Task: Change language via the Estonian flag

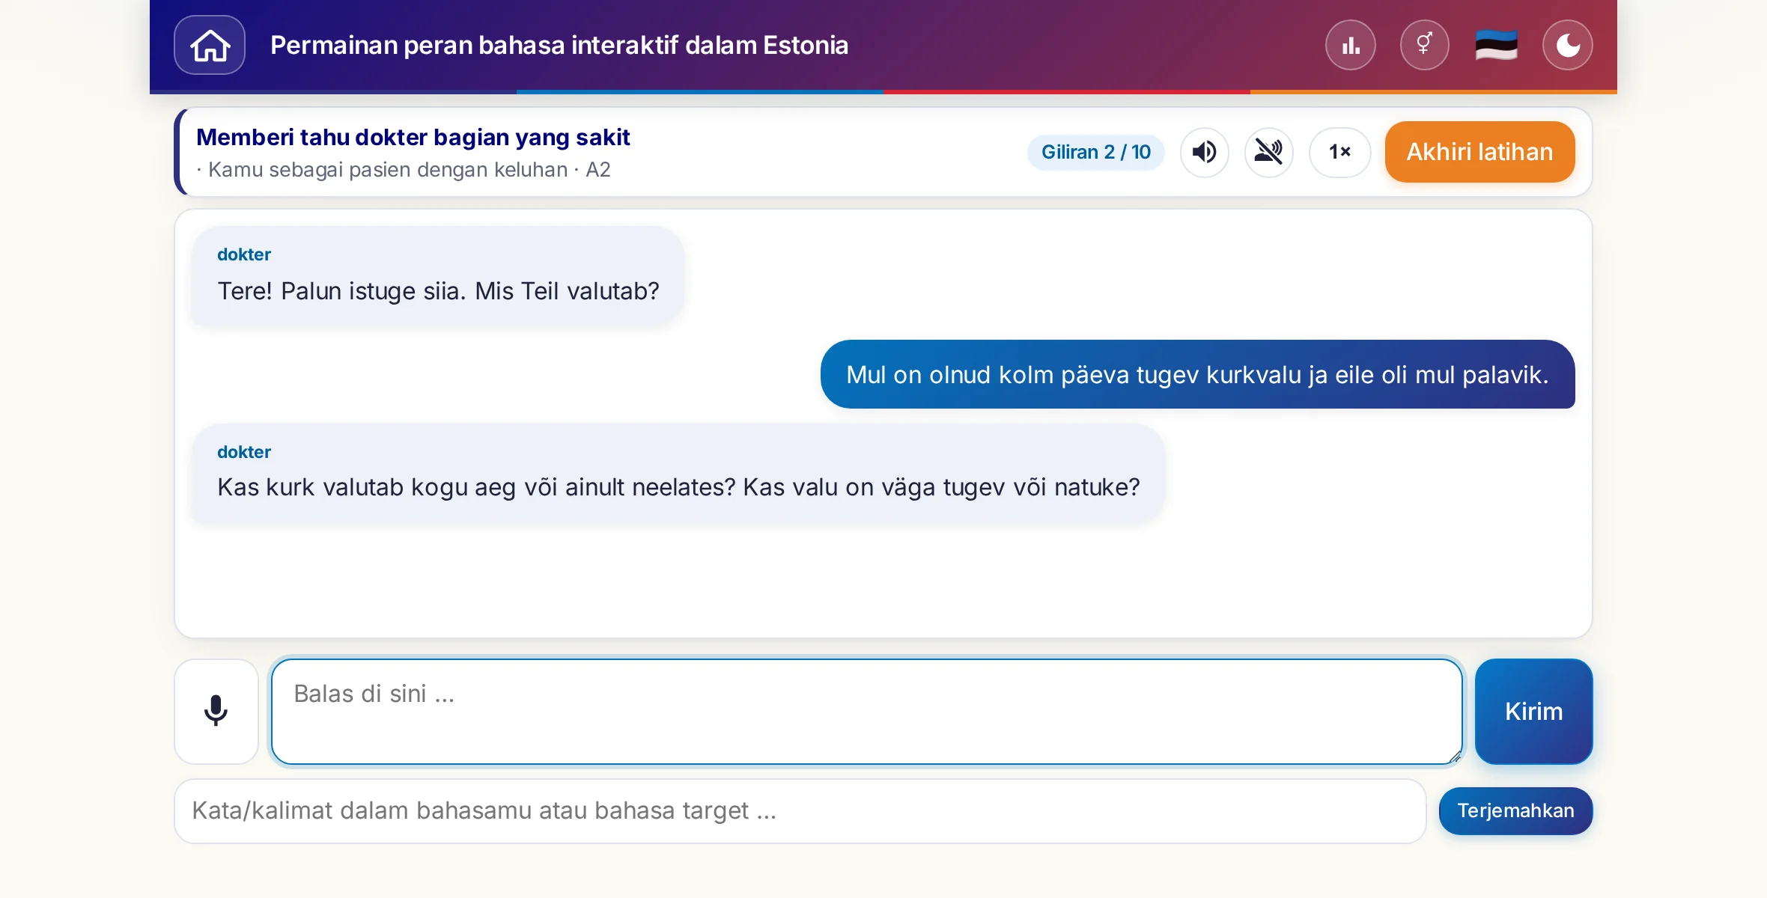Action: [1496, 45]
